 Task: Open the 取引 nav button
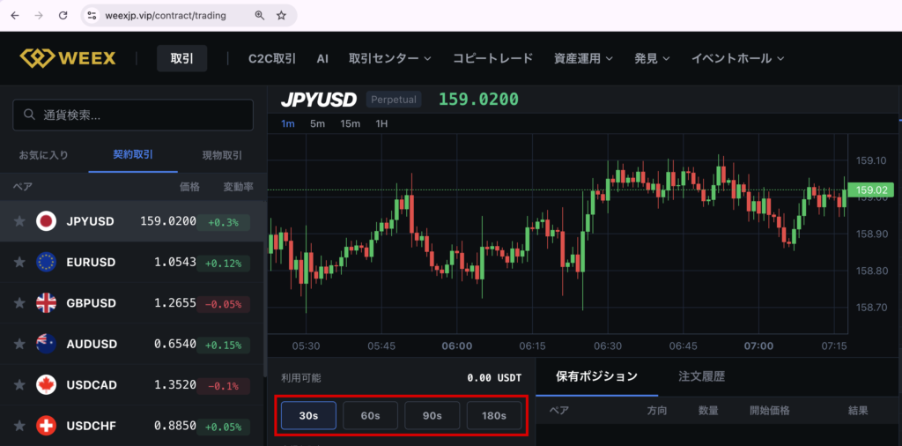point(181,59)
